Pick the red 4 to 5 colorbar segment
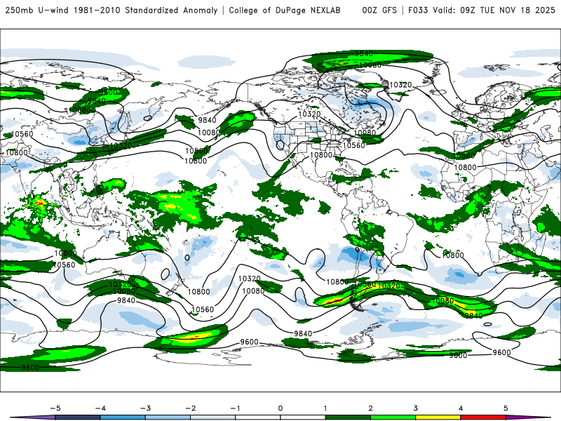The width and height of the screenshot is (561, 421). [483, 417]
